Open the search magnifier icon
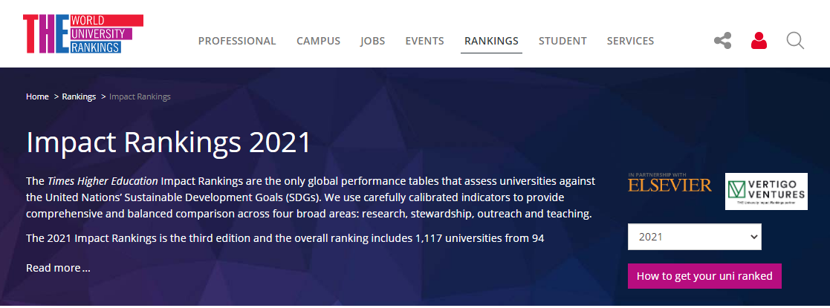This screenshot has width=830, height=308. [795, 41]
